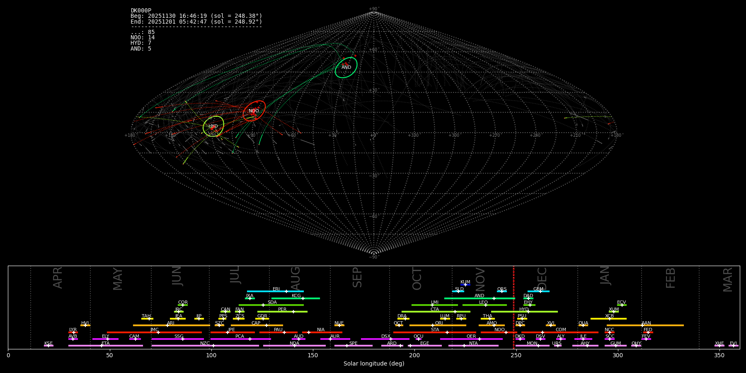The width and height of the screenshot is (746, 373).
Task: Click the ECV shower label in the timeline
Action: (621, 303)
